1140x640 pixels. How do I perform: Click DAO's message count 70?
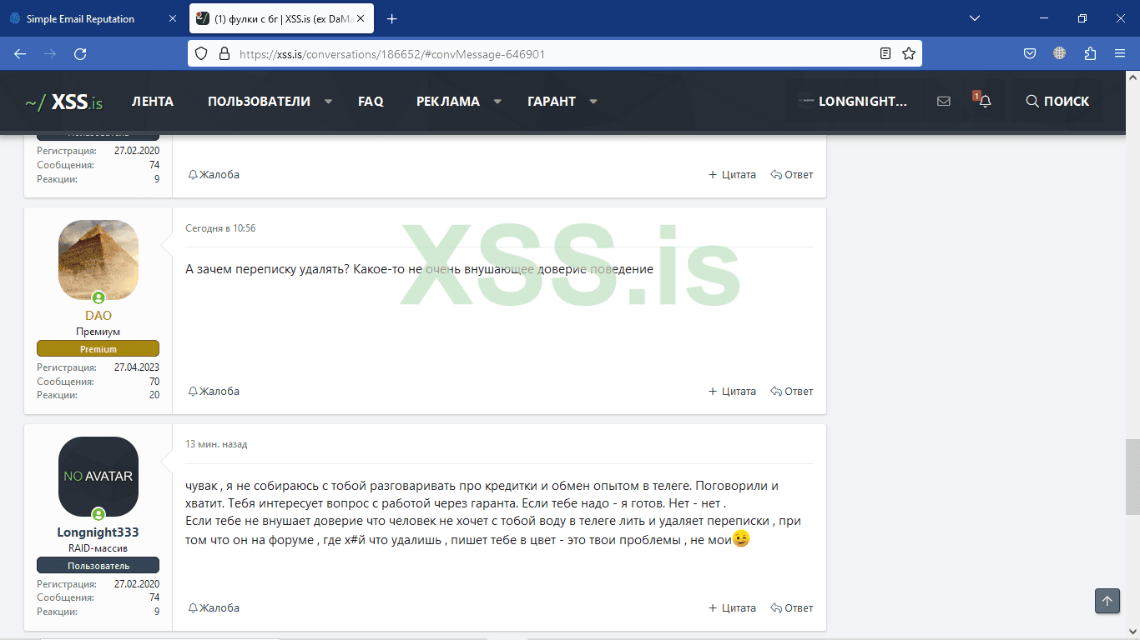(154, 382)
